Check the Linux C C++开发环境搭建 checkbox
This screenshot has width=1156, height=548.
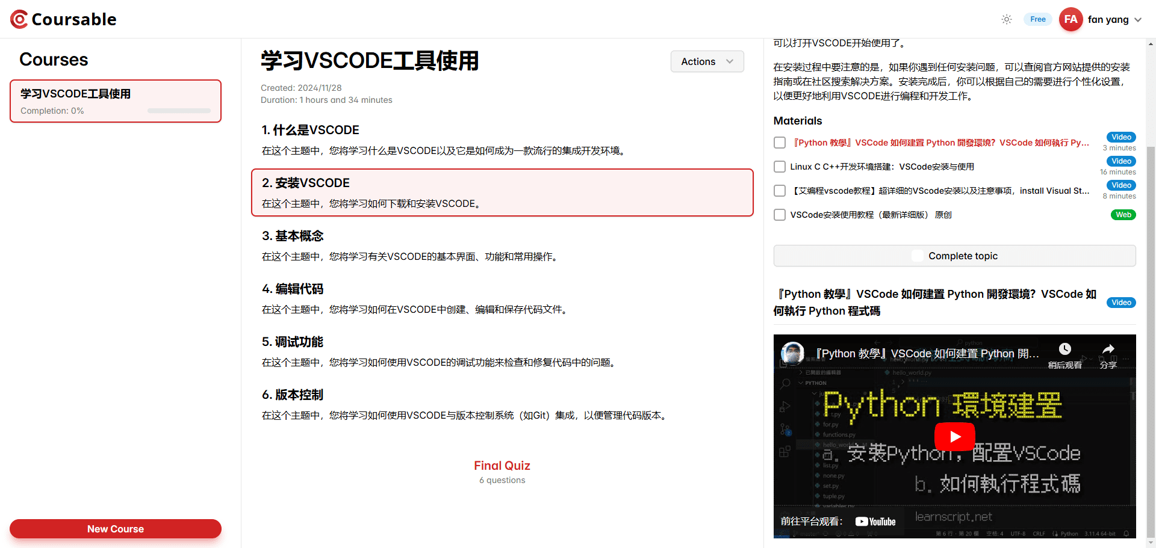(x=780, y=167)
